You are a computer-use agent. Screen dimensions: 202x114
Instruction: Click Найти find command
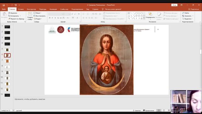coord(186,13)
